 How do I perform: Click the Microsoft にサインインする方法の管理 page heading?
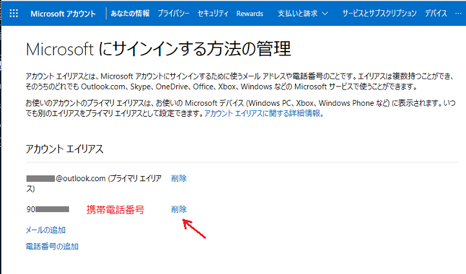[x=158, y=49]
